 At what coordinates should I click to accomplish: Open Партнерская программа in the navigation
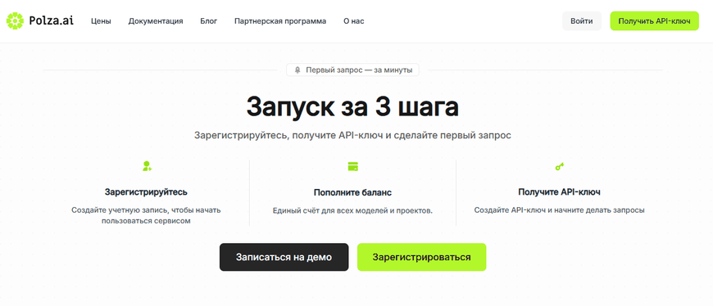tap(280, 21)
